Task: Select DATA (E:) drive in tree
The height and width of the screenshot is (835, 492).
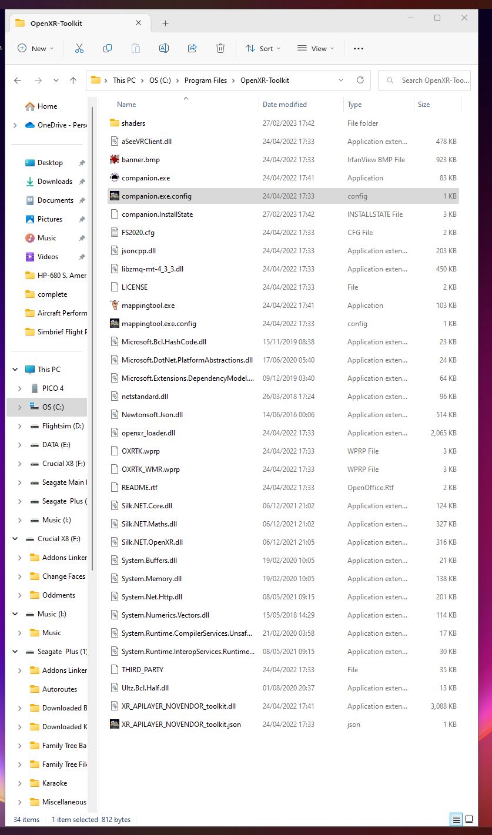Action: coord(56,445)
